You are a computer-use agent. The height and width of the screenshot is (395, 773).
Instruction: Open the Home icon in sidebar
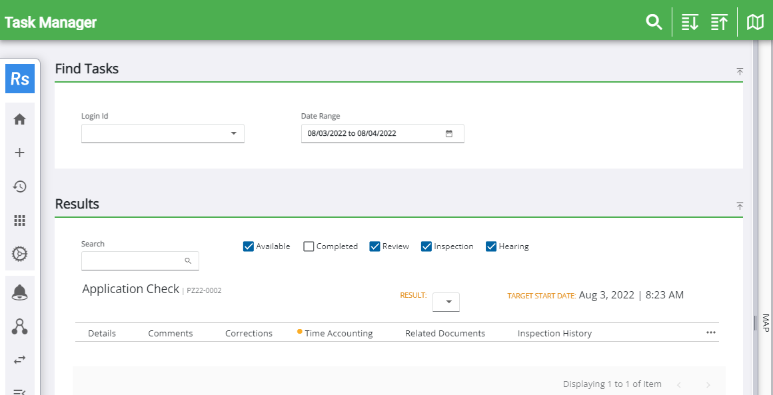[x=20, y=119]
